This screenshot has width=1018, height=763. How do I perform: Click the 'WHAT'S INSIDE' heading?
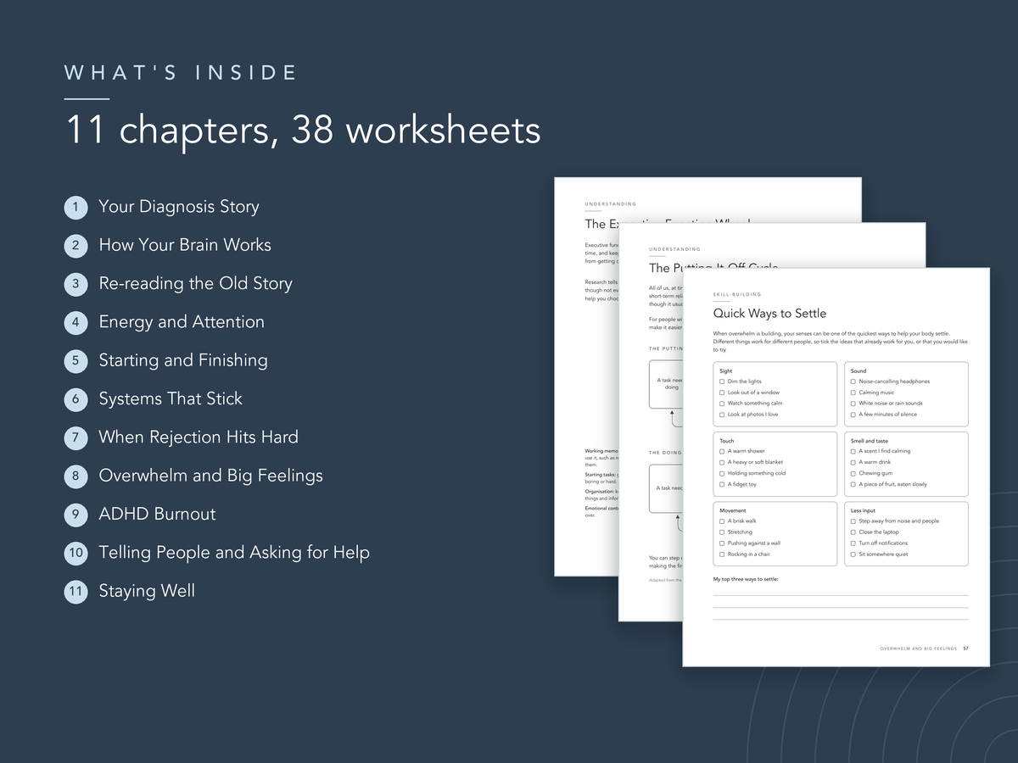point(181,73)
